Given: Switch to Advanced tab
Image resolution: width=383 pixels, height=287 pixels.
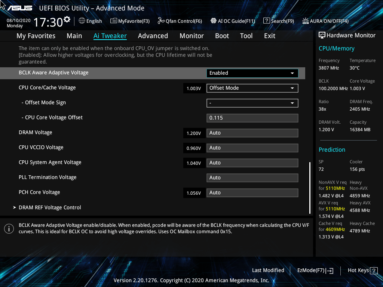Looking at the screenshot, I should (153, 36).
